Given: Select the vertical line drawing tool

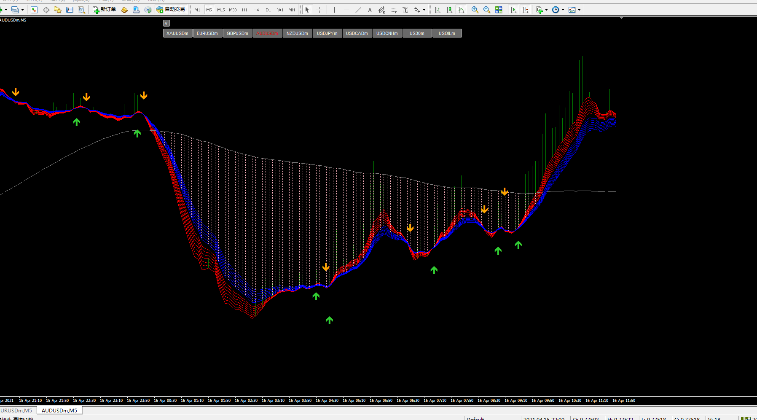Looking at the screenshot, I should pyautogui.click(x=334, y=10).
